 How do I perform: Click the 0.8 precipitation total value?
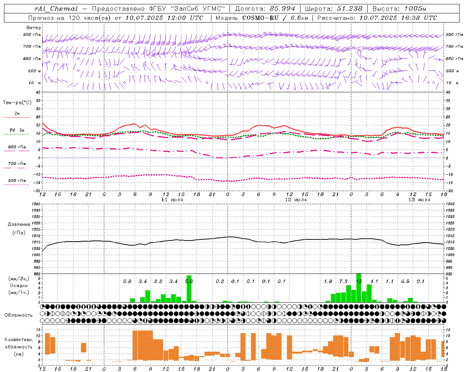[x=127, y=281]
